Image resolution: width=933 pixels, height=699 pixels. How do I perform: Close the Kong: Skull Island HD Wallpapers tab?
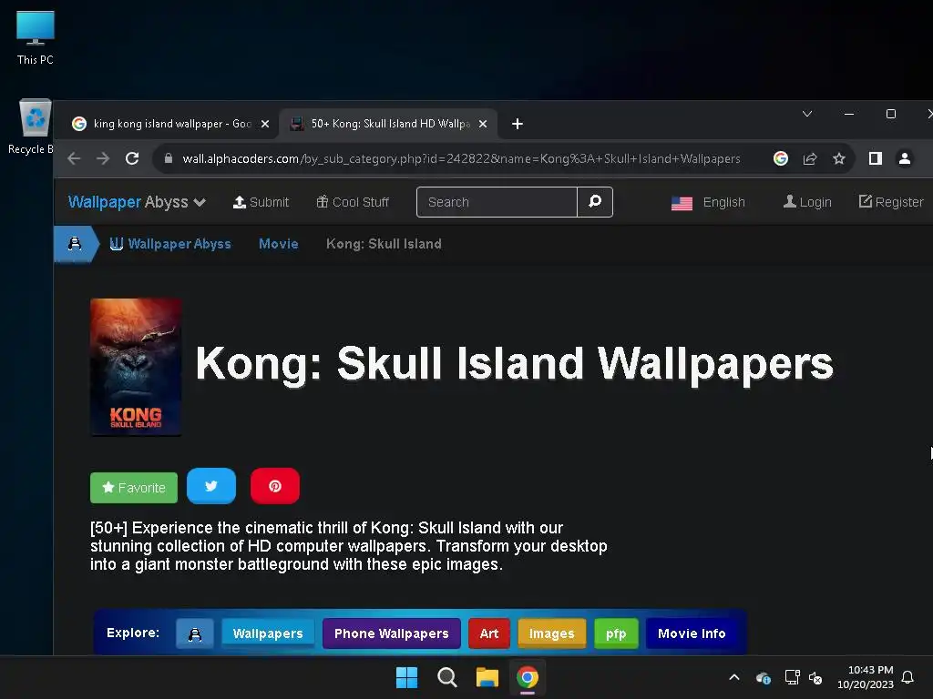pyautogui.click(x=483, y=124)
